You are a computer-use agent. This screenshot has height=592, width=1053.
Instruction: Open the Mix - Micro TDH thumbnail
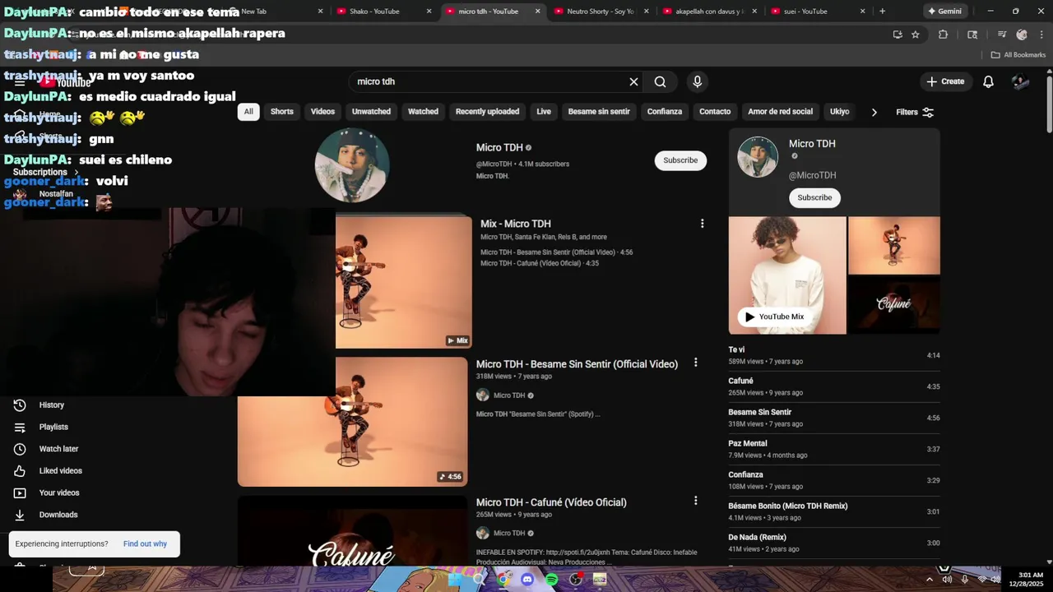tap(403, 282)
